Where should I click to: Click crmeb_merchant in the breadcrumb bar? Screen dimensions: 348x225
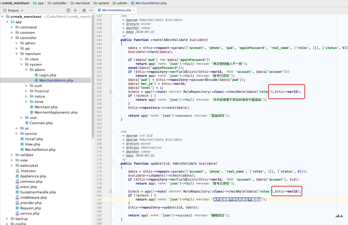click(16, 3)
